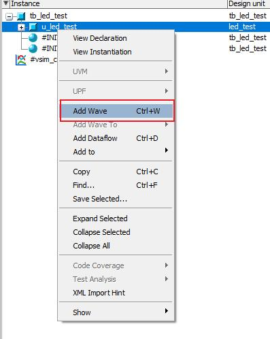Click the #vsim_c capacity icon
This screenshot has height=339, width=270.
coord(21,60)
